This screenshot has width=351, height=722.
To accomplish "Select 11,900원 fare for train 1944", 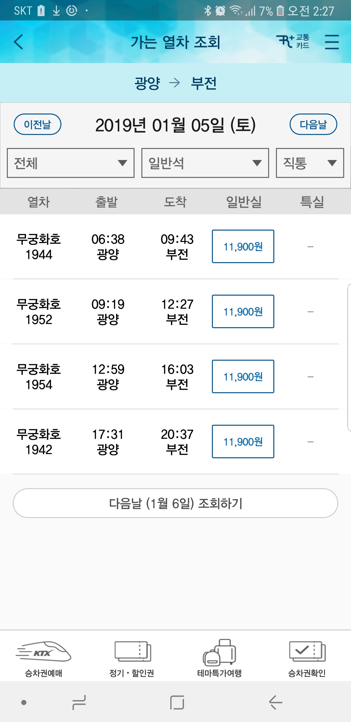I will pos(243,247).
